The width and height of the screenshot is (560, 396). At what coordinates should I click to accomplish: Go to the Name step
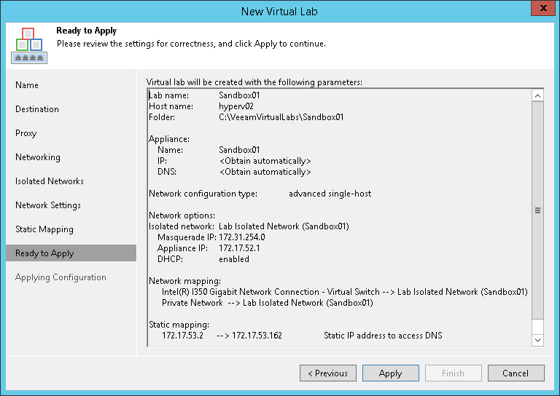point(27,85)
